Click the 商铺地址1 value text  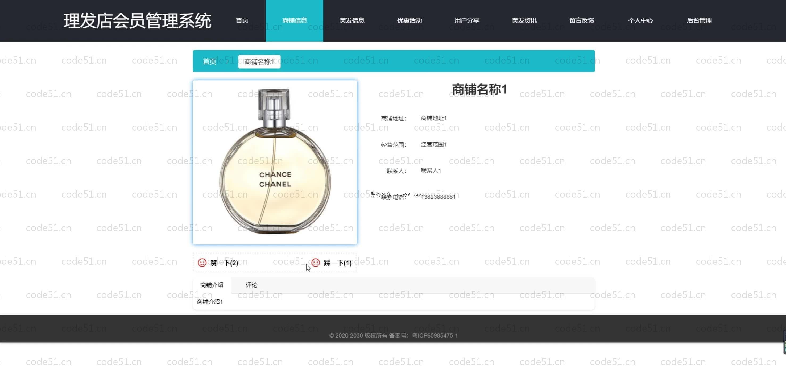point(434,118)
